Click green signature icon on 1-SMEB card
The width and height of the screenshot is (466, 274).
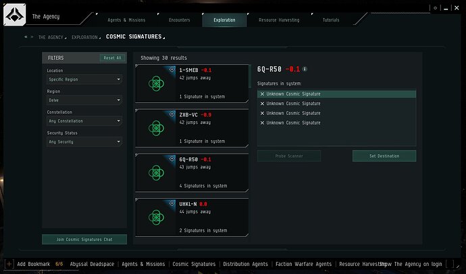(156, 83)
